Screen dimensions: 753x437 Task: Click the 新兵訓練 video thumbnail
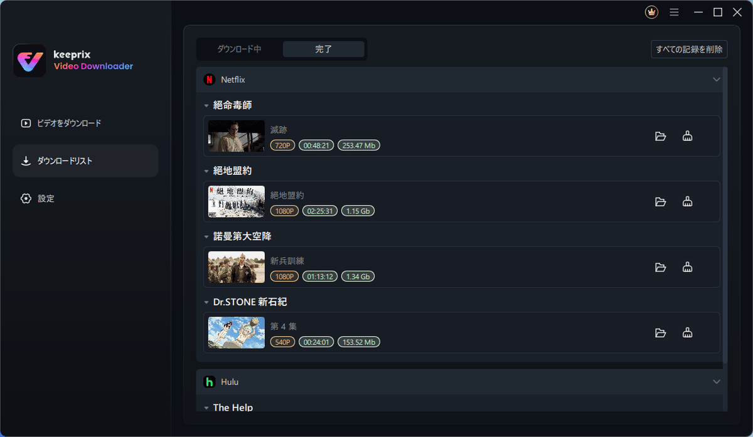coord(237,267)
